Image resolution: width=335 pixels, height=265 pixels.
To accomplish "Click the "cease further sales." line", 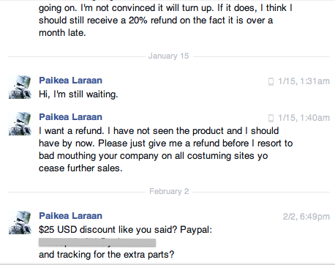I will [x=80, y=168].
